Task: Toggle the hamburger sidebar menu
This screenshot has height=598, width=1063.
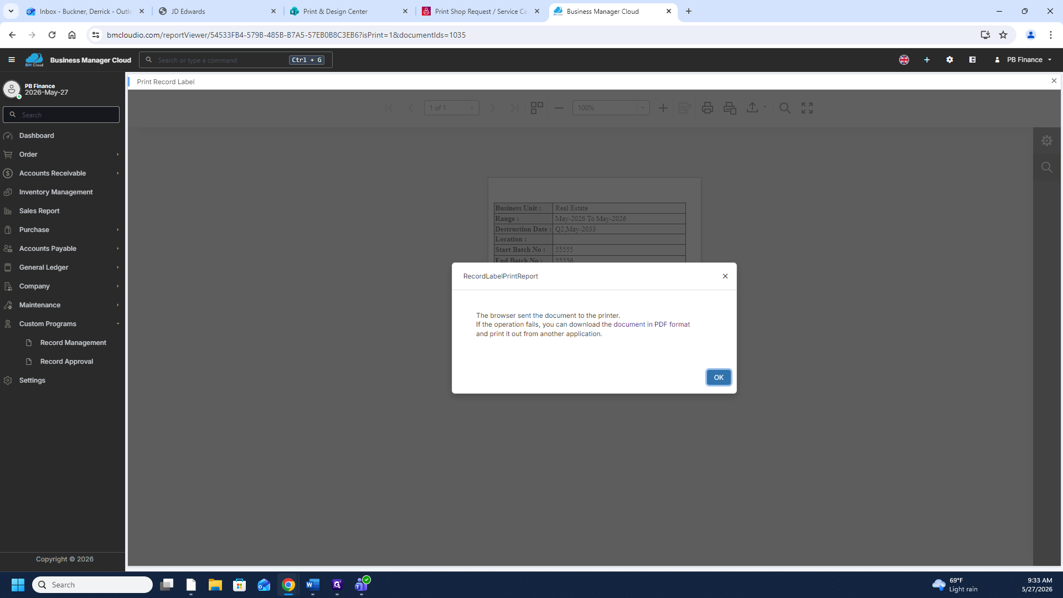Action: (12, 60)
